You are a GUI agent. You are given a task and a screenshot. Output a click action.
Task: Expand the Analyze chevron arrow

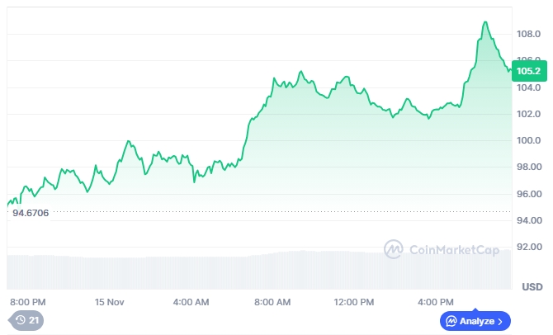point(500,320)
